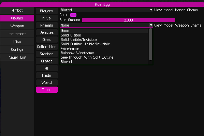Screen dimensions: 204x136
Task: Select the Other category
Action: point(47,90)
